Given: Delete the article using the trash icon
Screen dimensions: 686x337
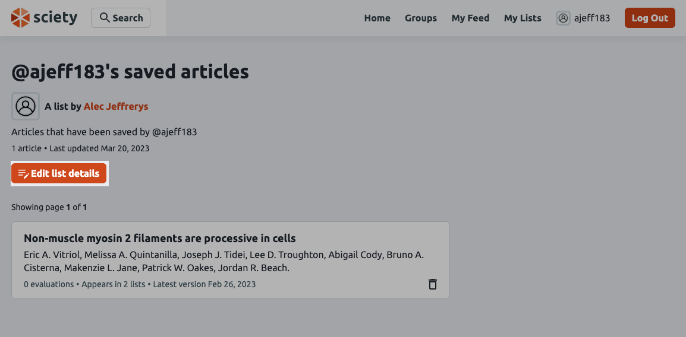Looking at the screenshot, I should click(x=433, y=284).
